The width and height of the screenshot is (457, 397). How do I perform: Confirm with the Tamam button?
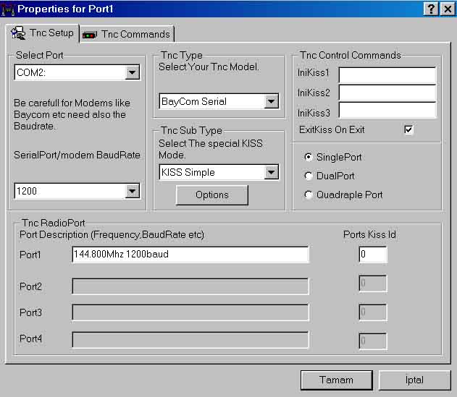[x=336, y=380]
